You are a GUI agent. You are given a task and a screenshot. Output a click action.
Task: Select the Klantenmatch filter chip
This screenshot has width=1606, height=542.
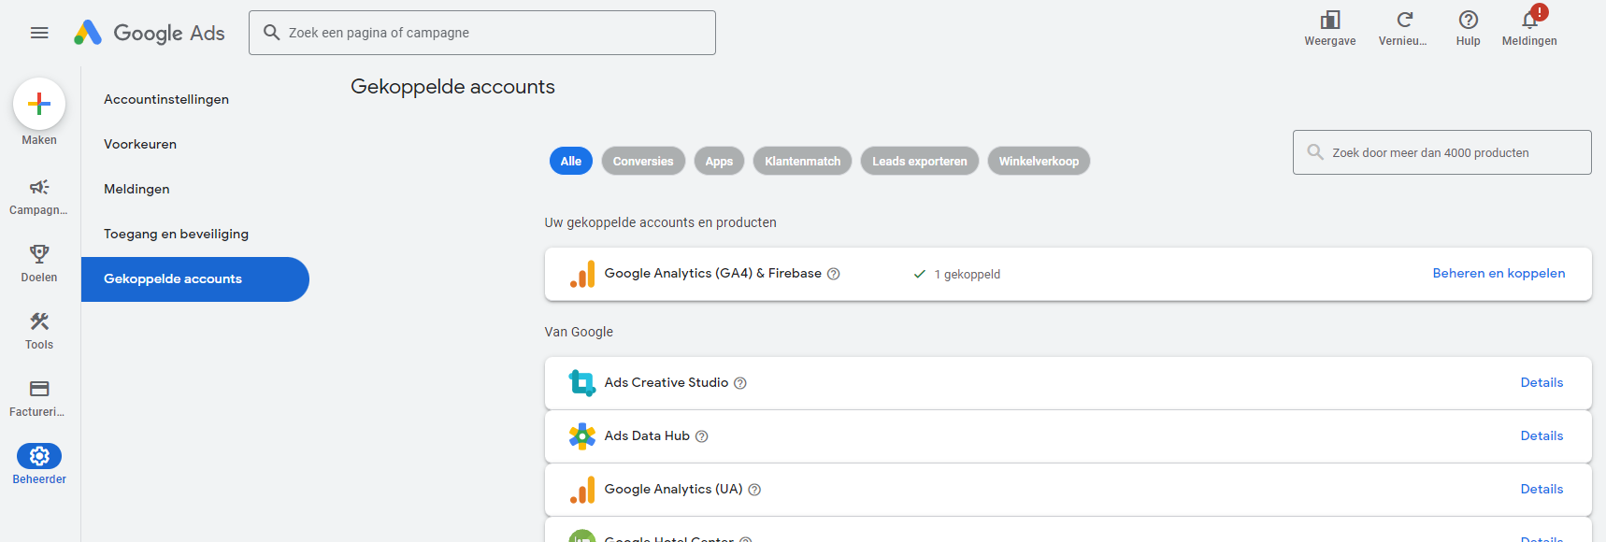(803, 161)
